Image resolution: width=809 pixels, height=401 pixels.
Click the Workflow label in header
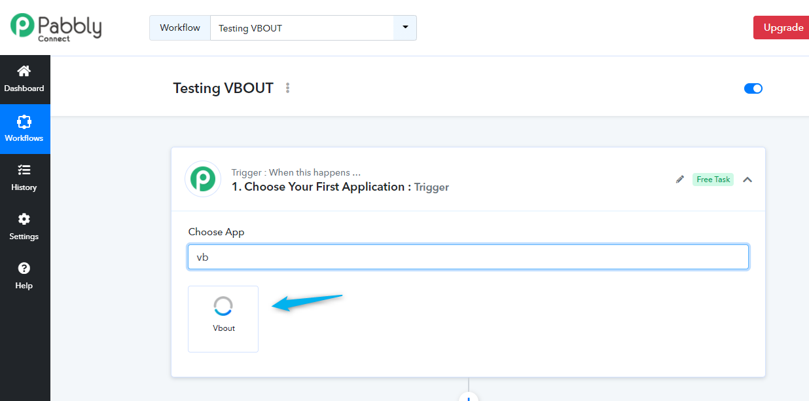(180, 28)
